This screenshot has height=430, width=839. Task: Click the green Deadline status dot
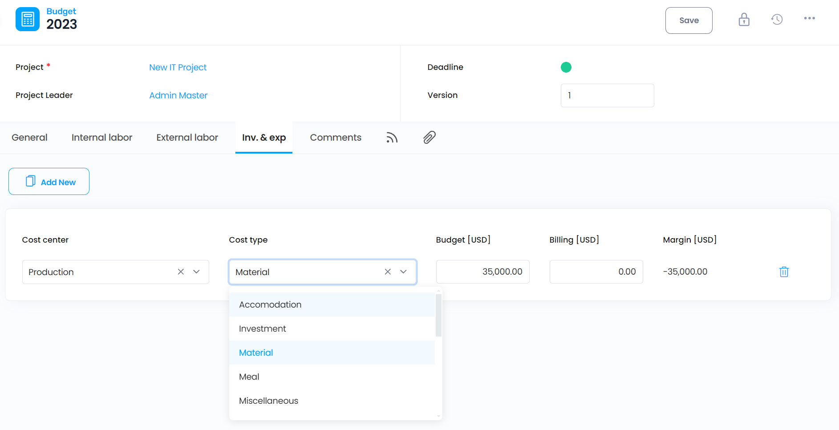pos(566,67)
